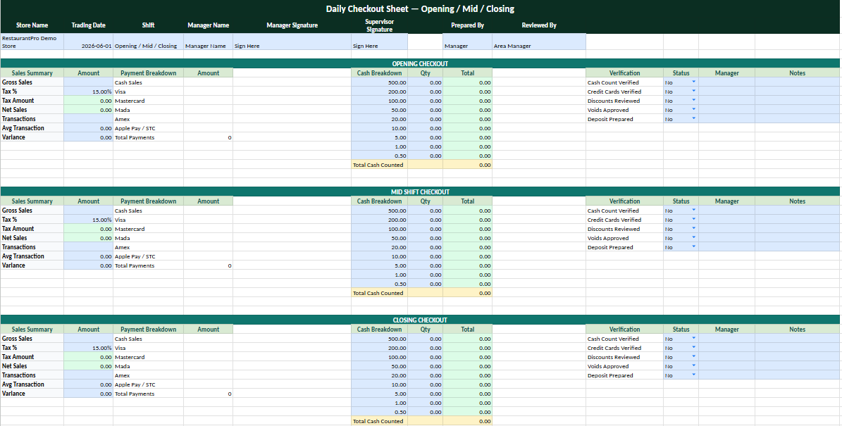
Task: Select Opening Cash Count Verified manager cell
Action: [x=726, y=82]
